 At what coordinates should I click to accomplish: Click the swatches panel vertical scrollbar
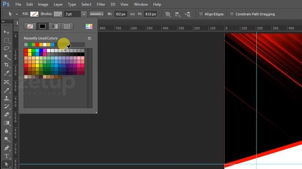[90, 78]
